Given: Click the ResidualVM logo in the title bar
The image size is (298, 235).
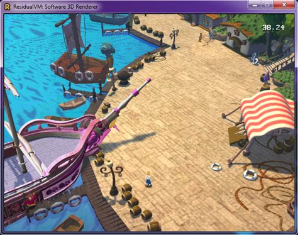Looking at the screenshot, I should click(8, 7).
